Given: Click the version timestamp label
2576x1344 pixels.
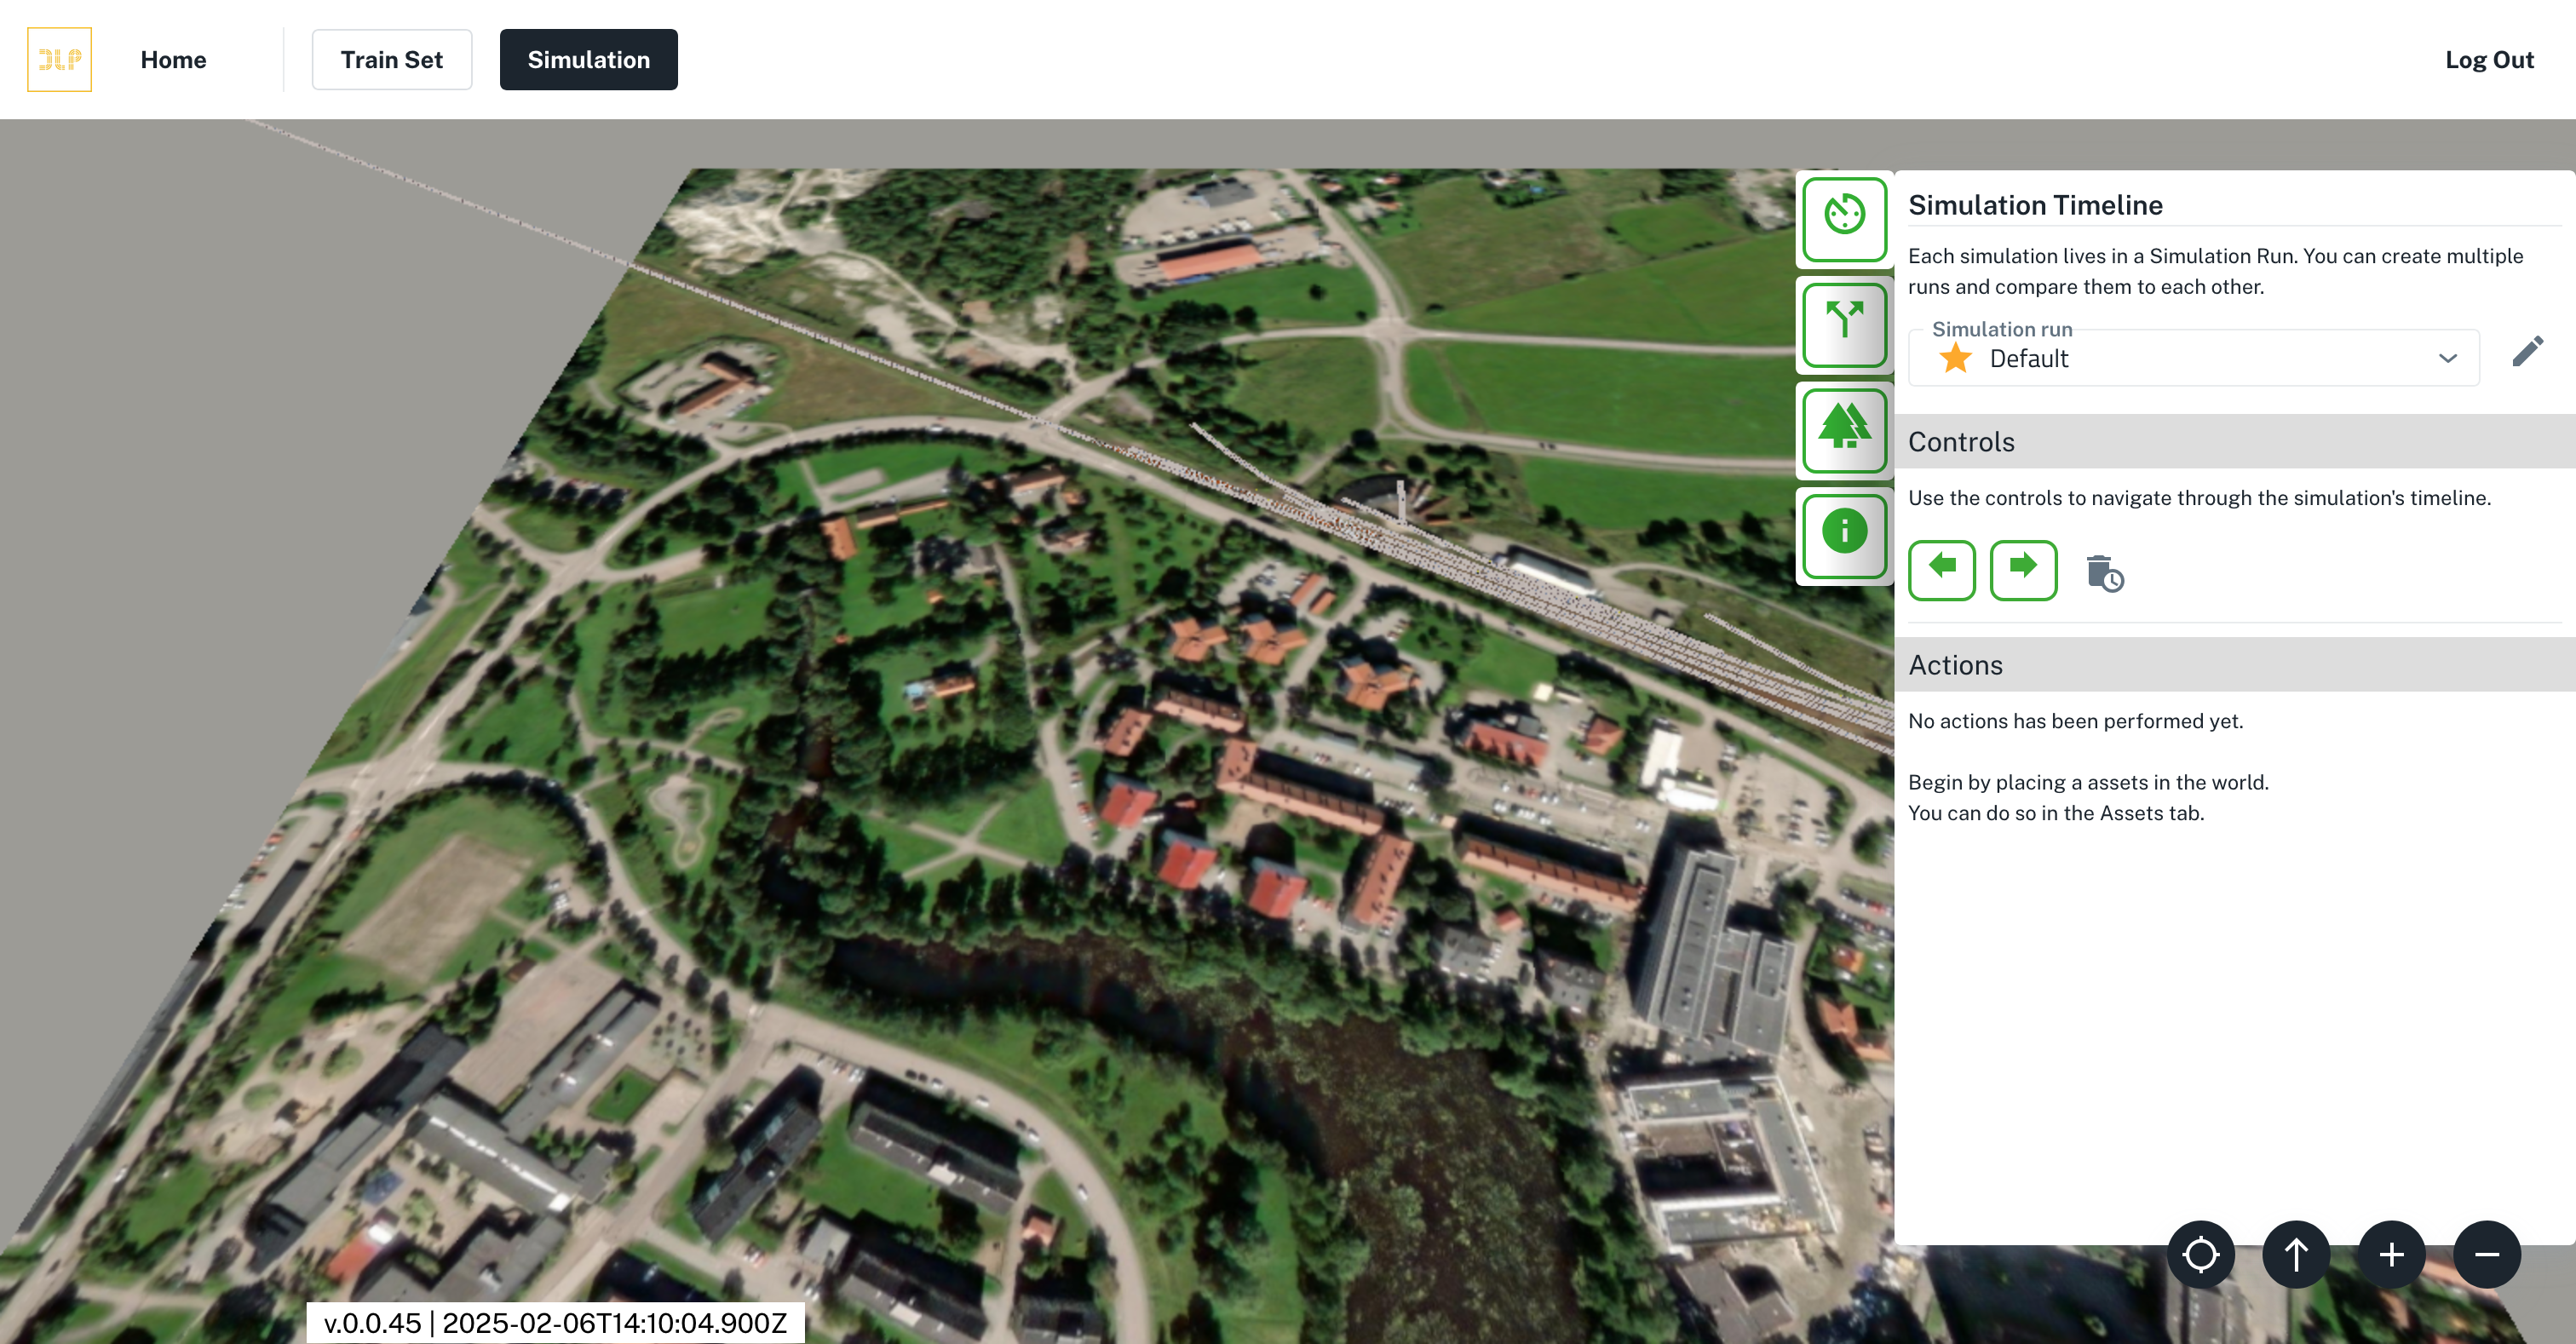Looking at the screenshot, I should click(x=555, y=1323).
